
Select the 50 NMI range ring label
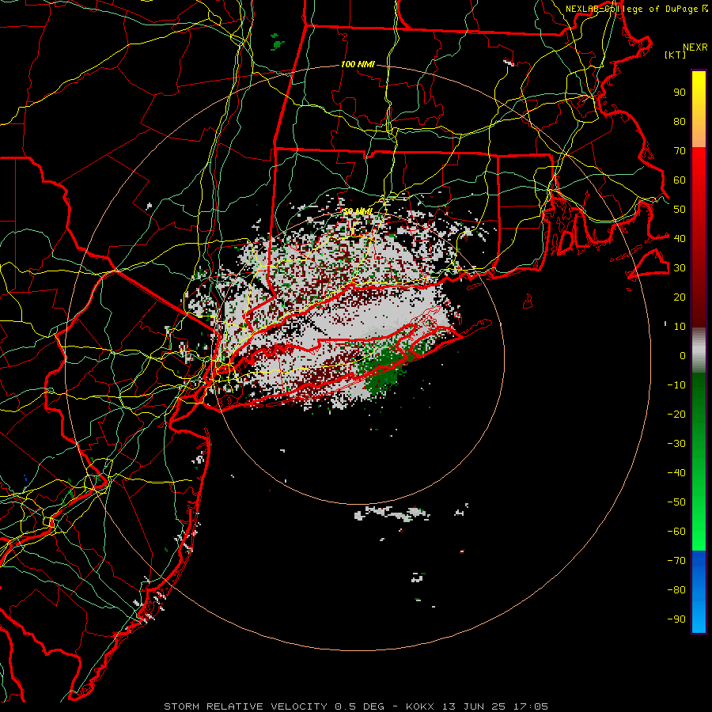(358, 211)
